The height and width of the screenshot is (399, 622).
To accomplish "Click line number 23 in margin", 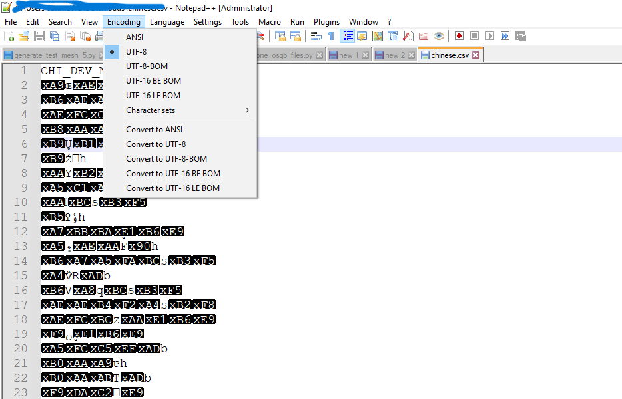I will pos(21,392).
